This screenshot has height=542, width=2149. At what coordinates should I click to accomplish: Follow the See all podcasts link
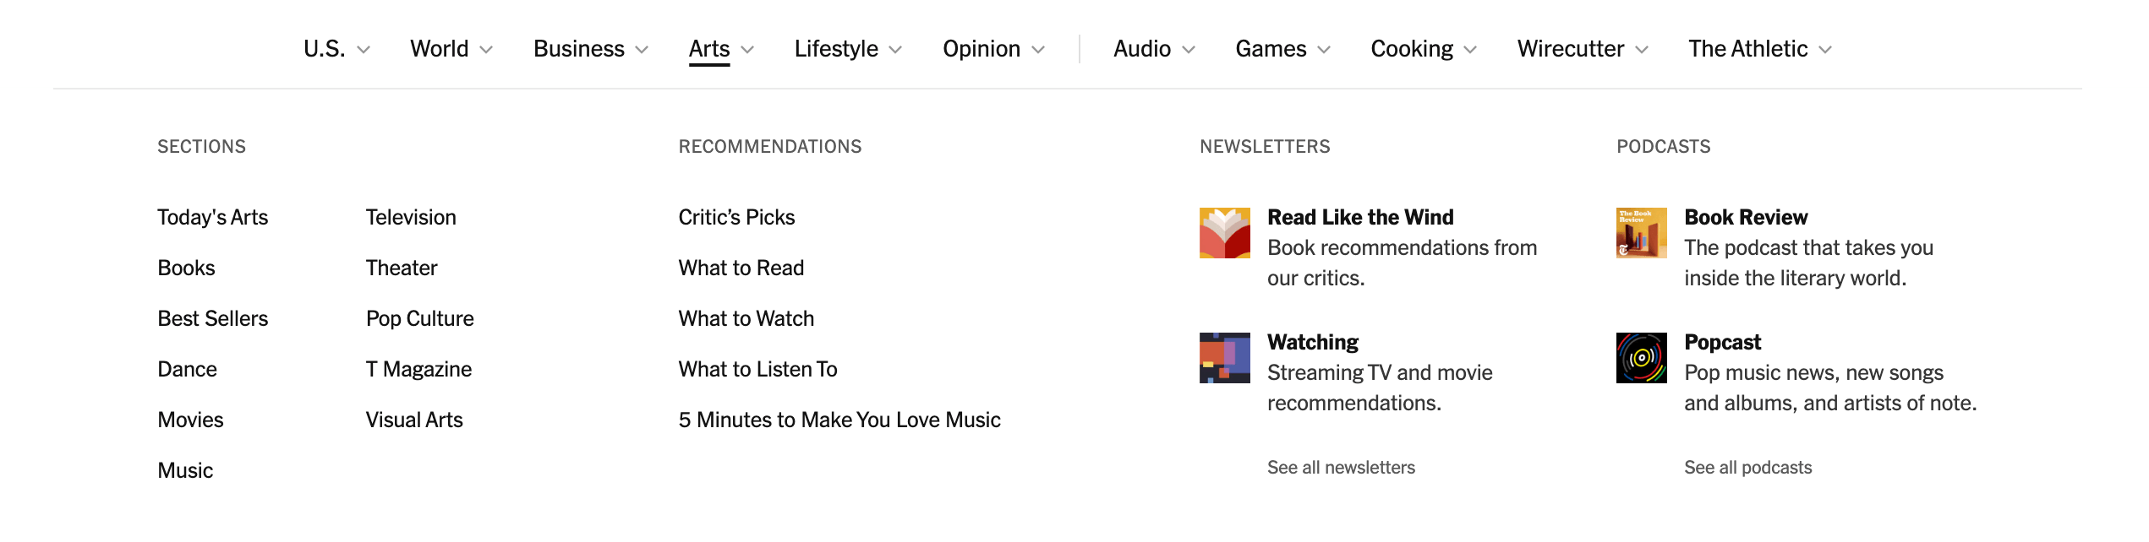[1747, 468]
